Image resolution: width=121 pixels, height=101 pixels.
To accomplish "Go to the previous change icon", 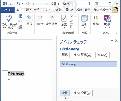I will 72,22.
